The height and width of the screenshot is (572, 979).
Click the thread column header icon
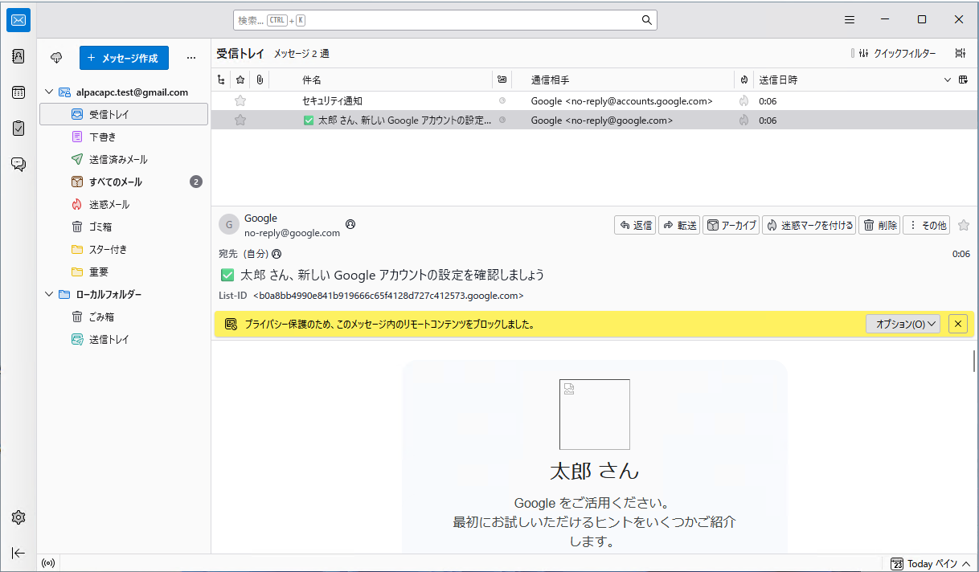222,80
